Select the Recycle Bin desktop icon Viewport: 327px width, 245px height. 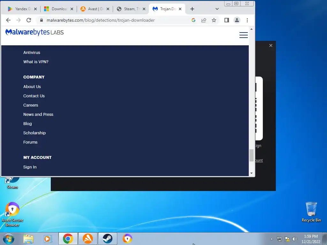click(x=311, y=212)
